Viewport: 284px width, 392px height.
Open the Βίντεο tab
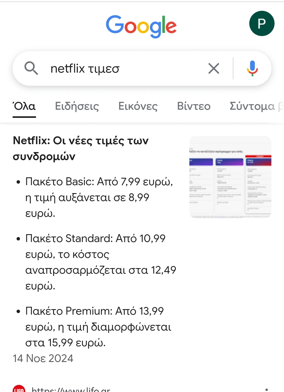(194, 106)
